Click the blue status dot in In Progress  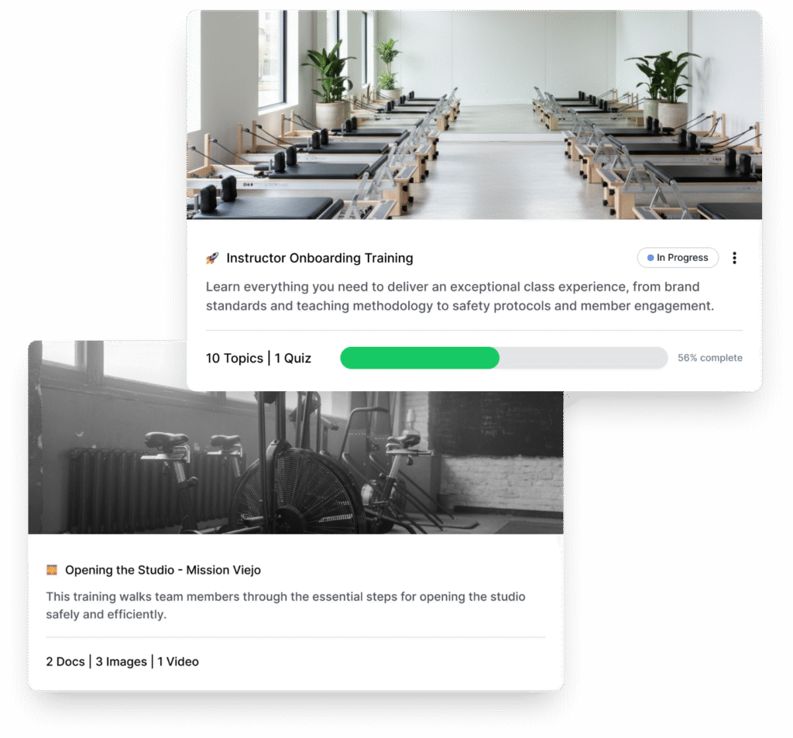651,258
